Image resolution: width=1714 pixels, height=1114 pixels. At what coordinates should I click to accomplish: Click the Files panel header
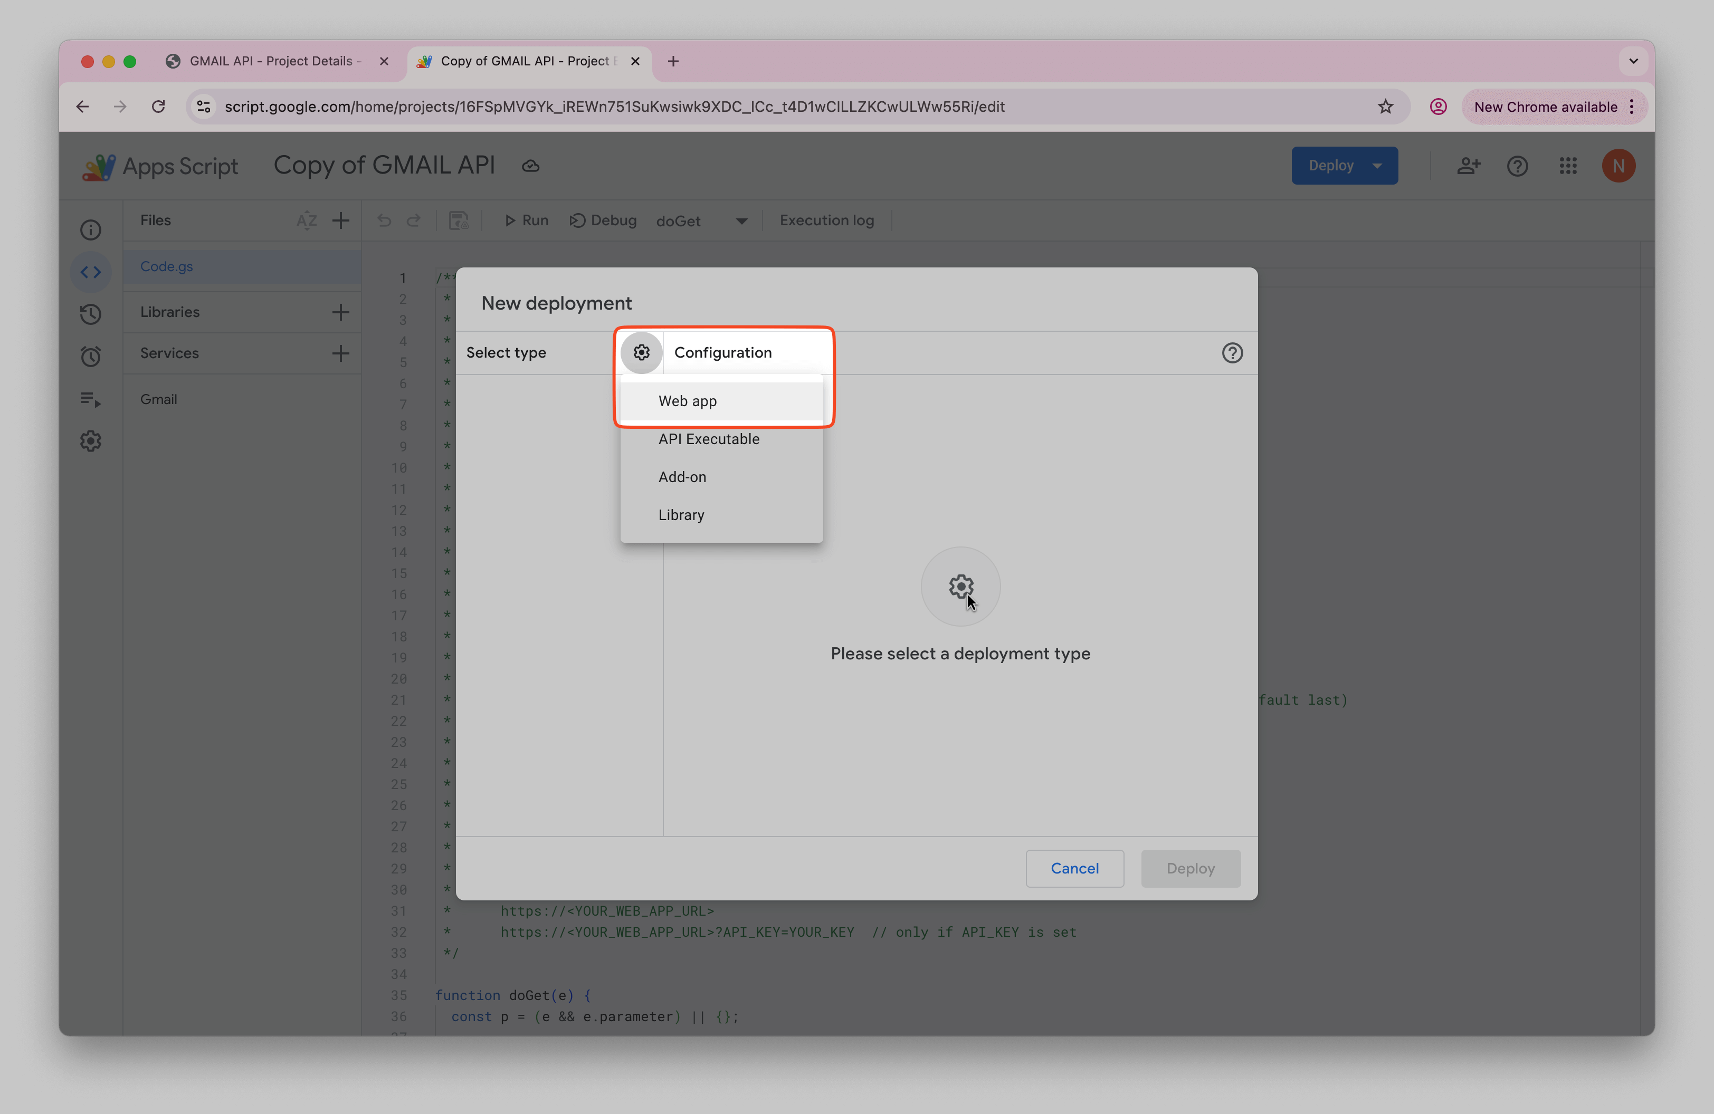[x=156, y=220]
